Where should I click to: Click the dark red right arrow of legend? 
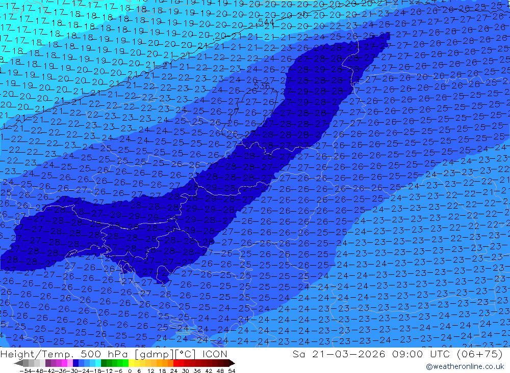(x=232, y=363)
